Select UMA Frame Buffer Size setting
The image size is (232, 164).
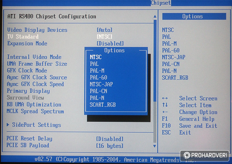tap(37, 64)
